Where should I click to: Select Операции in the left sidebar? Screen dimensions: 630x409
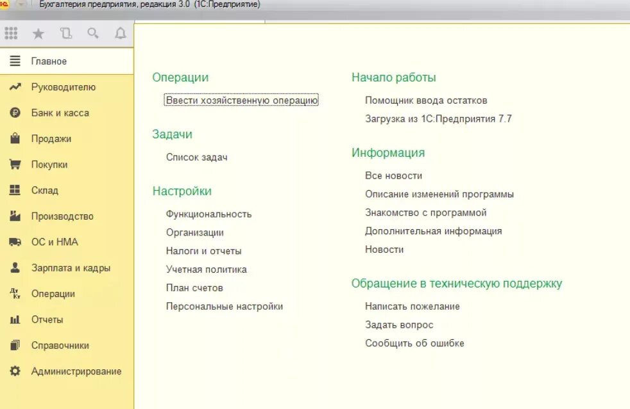pos(53,294)
